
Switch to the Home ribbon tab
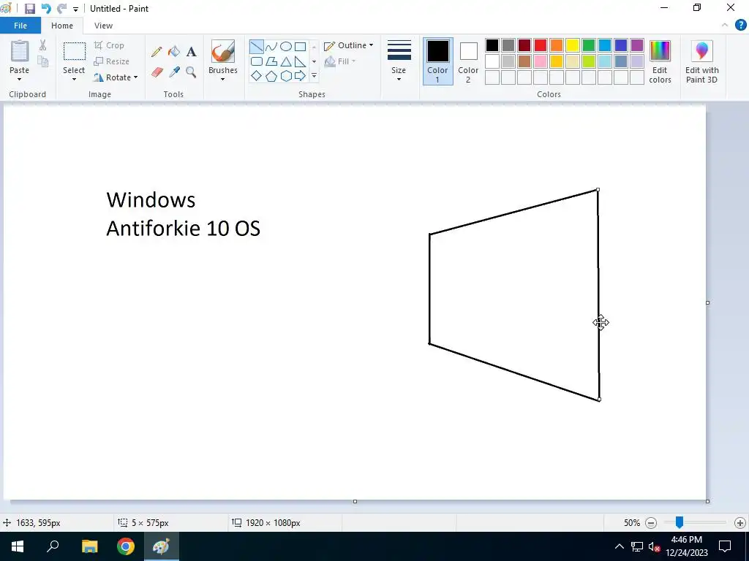[62, 26]
